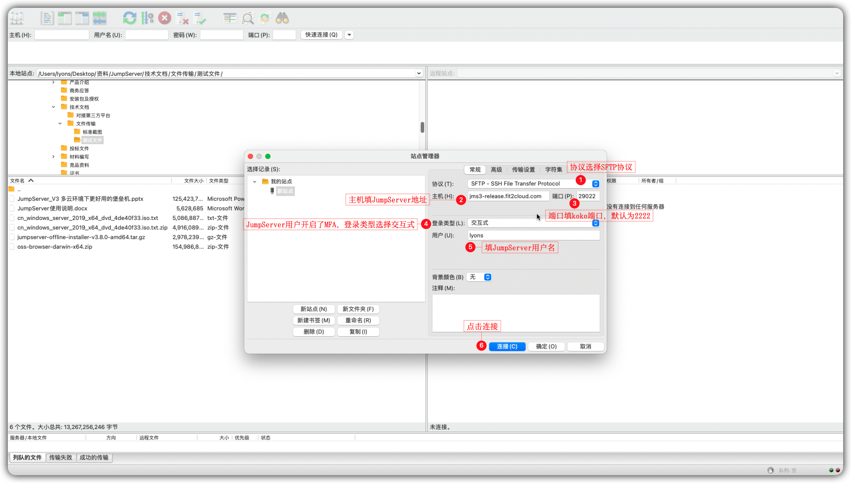This screenshot has width=851, height=483.
Task: Click the 我的站点 folder icon
Action: 265,181
